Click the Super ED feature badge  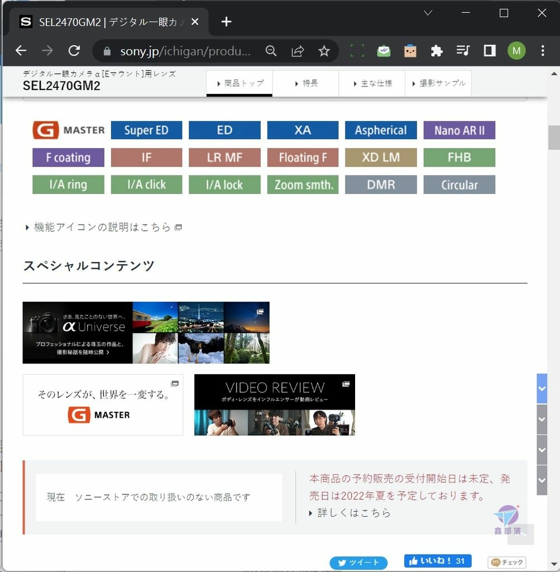(x=147, y=130)
